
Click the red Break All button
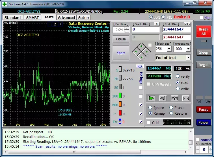(204, 31)
